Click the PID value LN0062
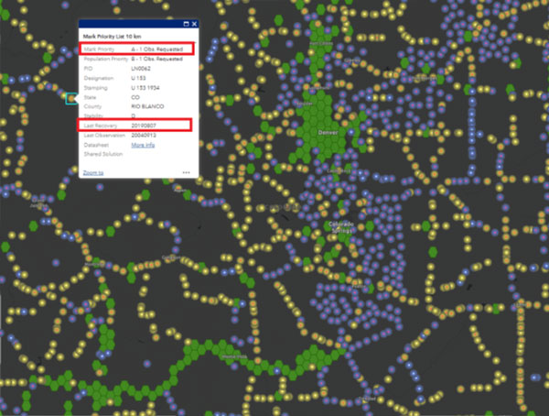The height and width of the screenshot is (416, 549). (x=141, y=68)
